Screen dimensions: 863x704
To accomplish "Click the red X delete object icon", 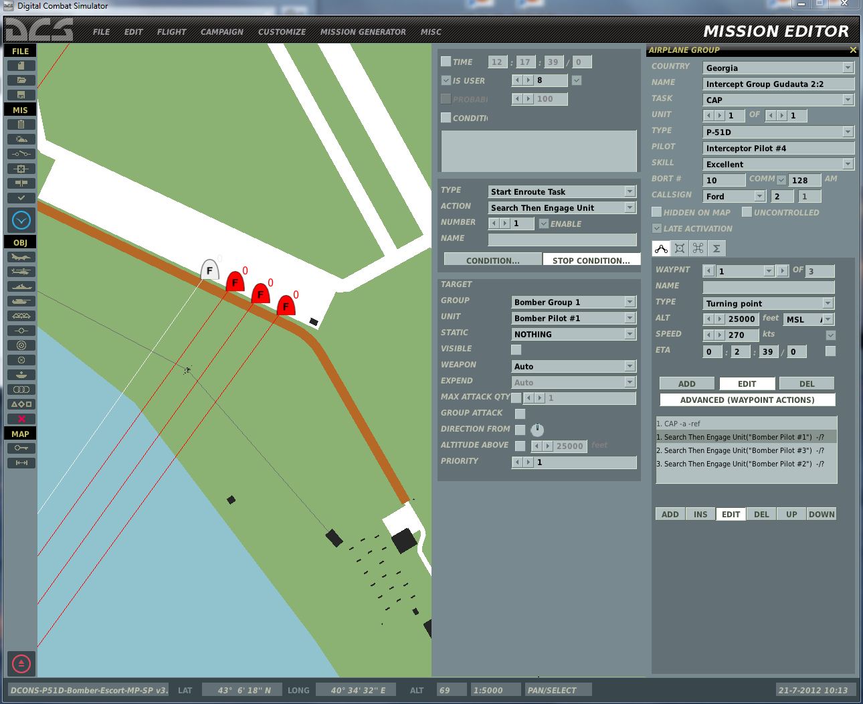I will pyautogui.click(x=21, y=419).
